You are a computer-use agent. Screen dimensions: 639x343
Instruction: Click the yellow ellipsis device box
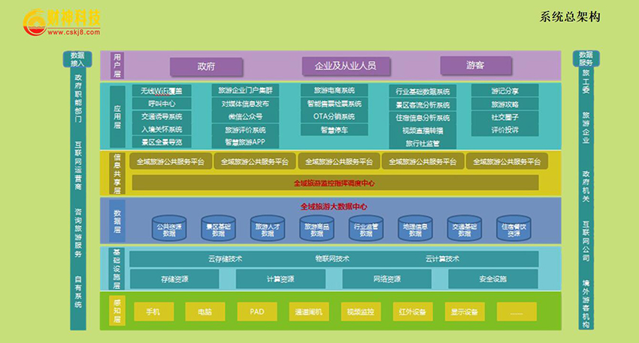pyautogui.click(x=516, y=311)
